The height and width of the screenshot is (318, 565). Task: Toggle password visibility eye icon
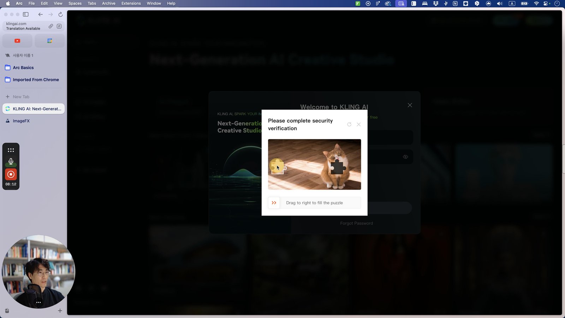coord(405,157)
